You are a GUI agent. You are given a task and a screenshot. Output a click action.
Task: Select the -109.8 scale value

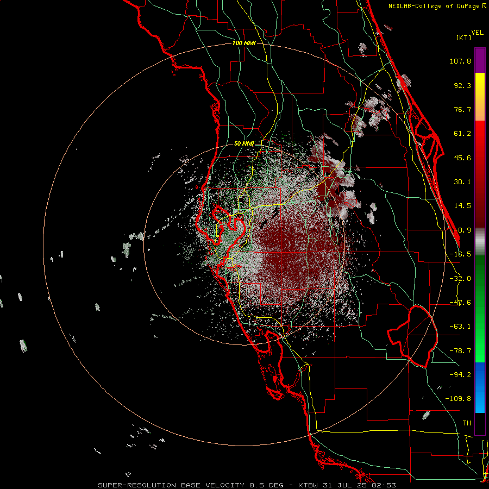coord(458,399)
